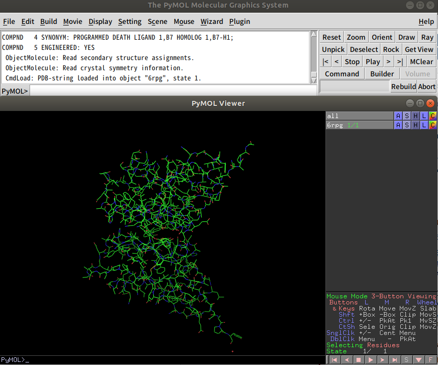Open the Plugin menu

pos(239,21)
